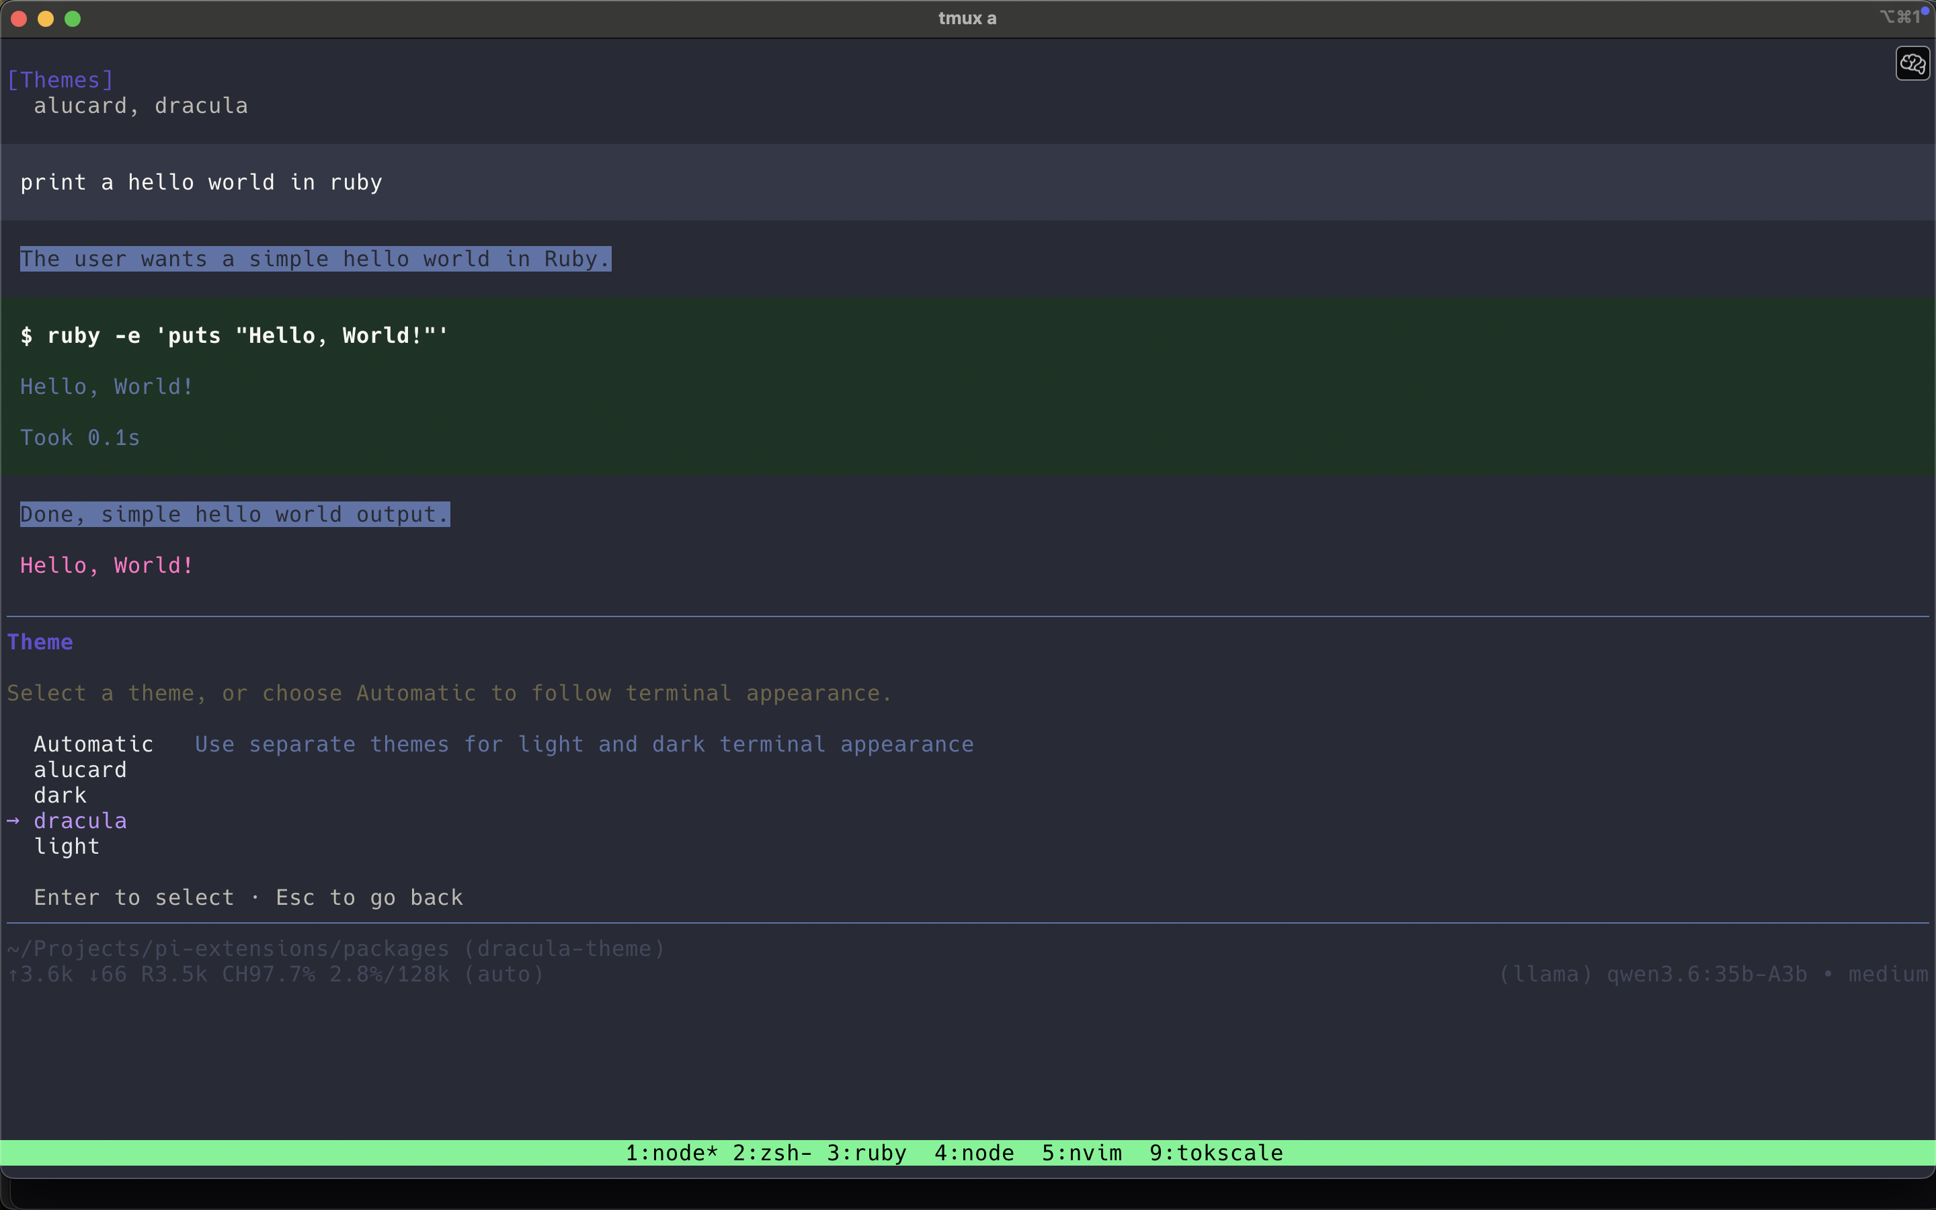Switch to tmux window 2:zsh

pyautogui.click(x=772, y=1153)
